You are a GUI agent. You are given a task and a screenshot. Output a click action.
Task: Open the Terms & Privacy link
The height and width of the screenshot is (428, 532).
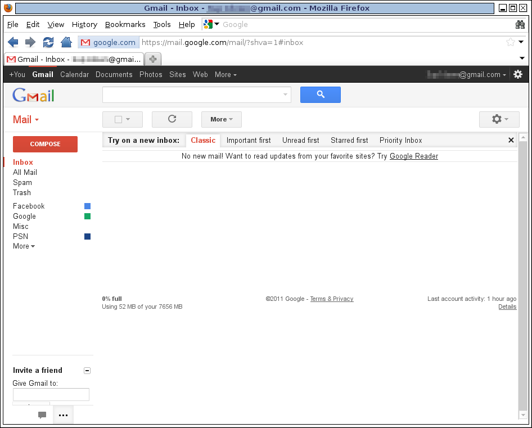click(x=331, y=299)
